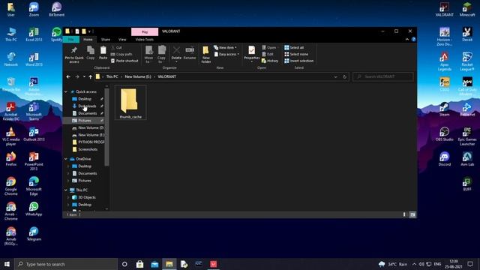Click the Paste ribbon icon
Viewport: 480px width, 270px height.
[x=103, y=52]
